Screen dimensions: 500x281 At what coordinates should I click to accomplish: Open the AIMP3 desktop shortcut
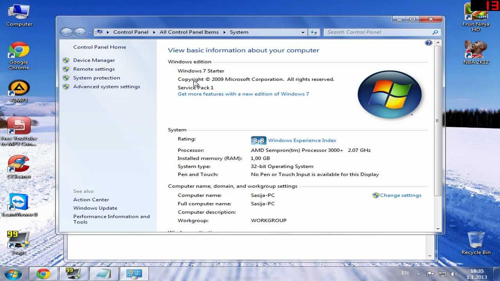(19, 91)
